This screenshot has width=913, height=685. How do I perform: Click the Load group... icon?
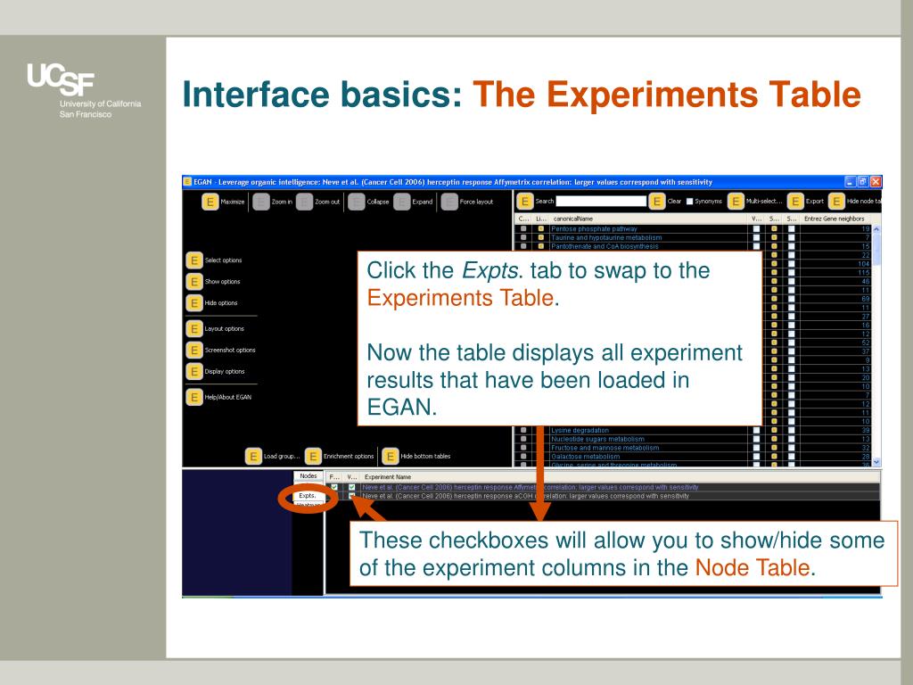coord(253,456)
